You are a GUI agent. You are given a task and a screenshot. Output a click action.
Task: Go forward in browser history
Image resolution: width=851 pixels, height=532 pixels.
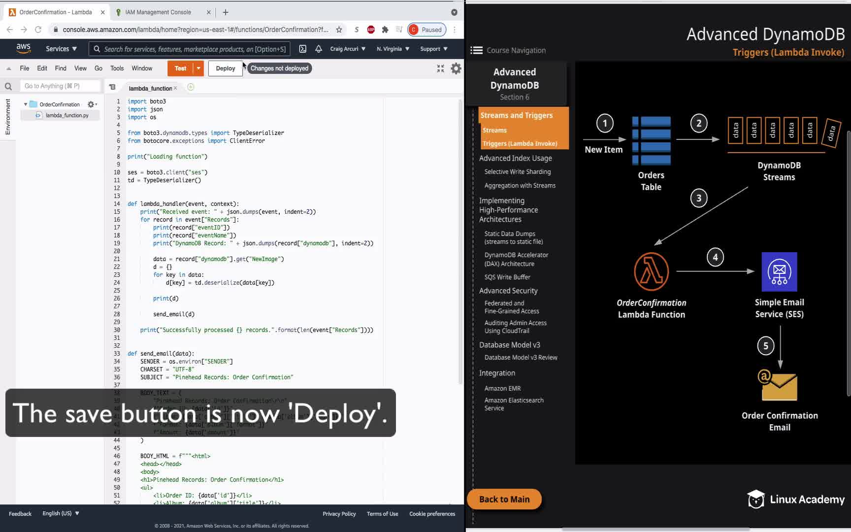[x=24, y=30]
